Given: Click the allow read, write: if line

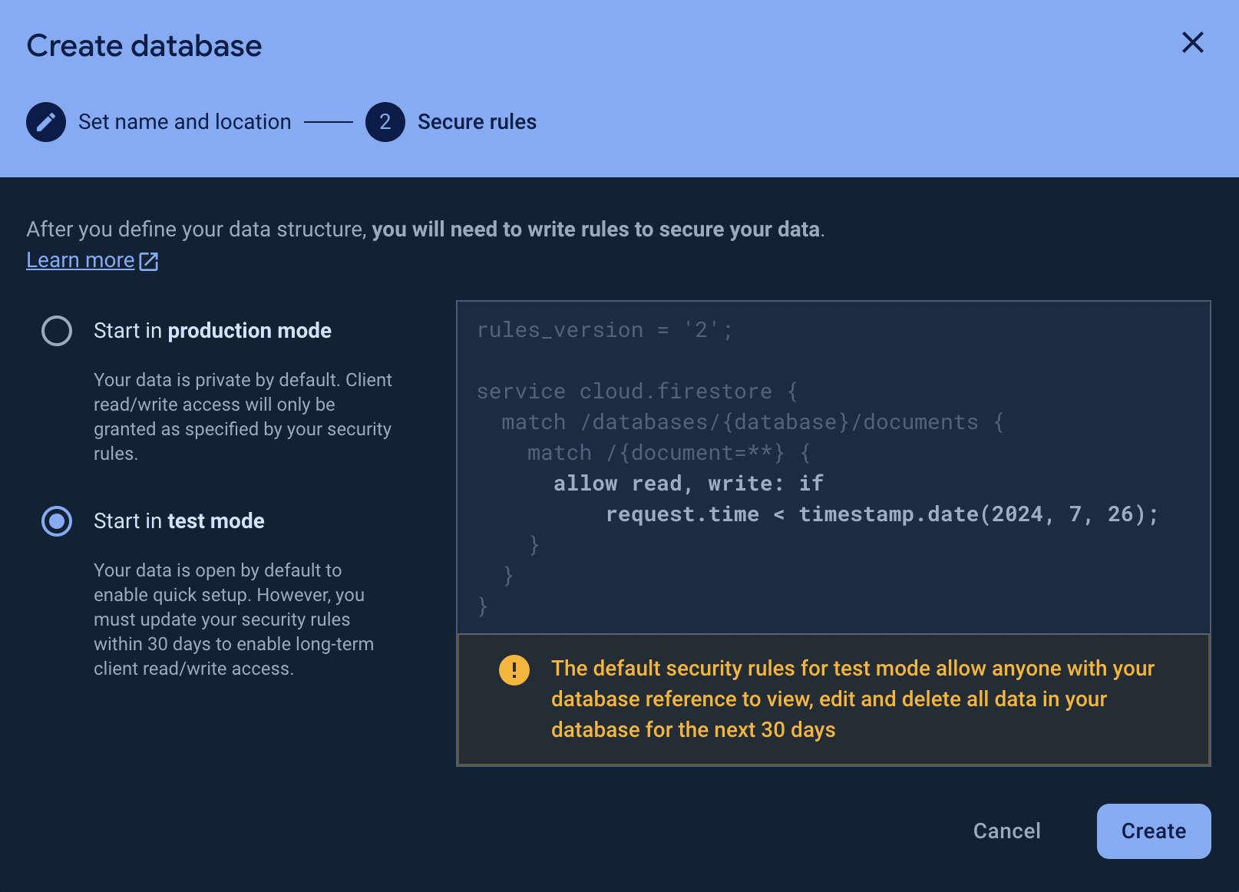Looking at the screenshot, I should (x=689, y=484).
